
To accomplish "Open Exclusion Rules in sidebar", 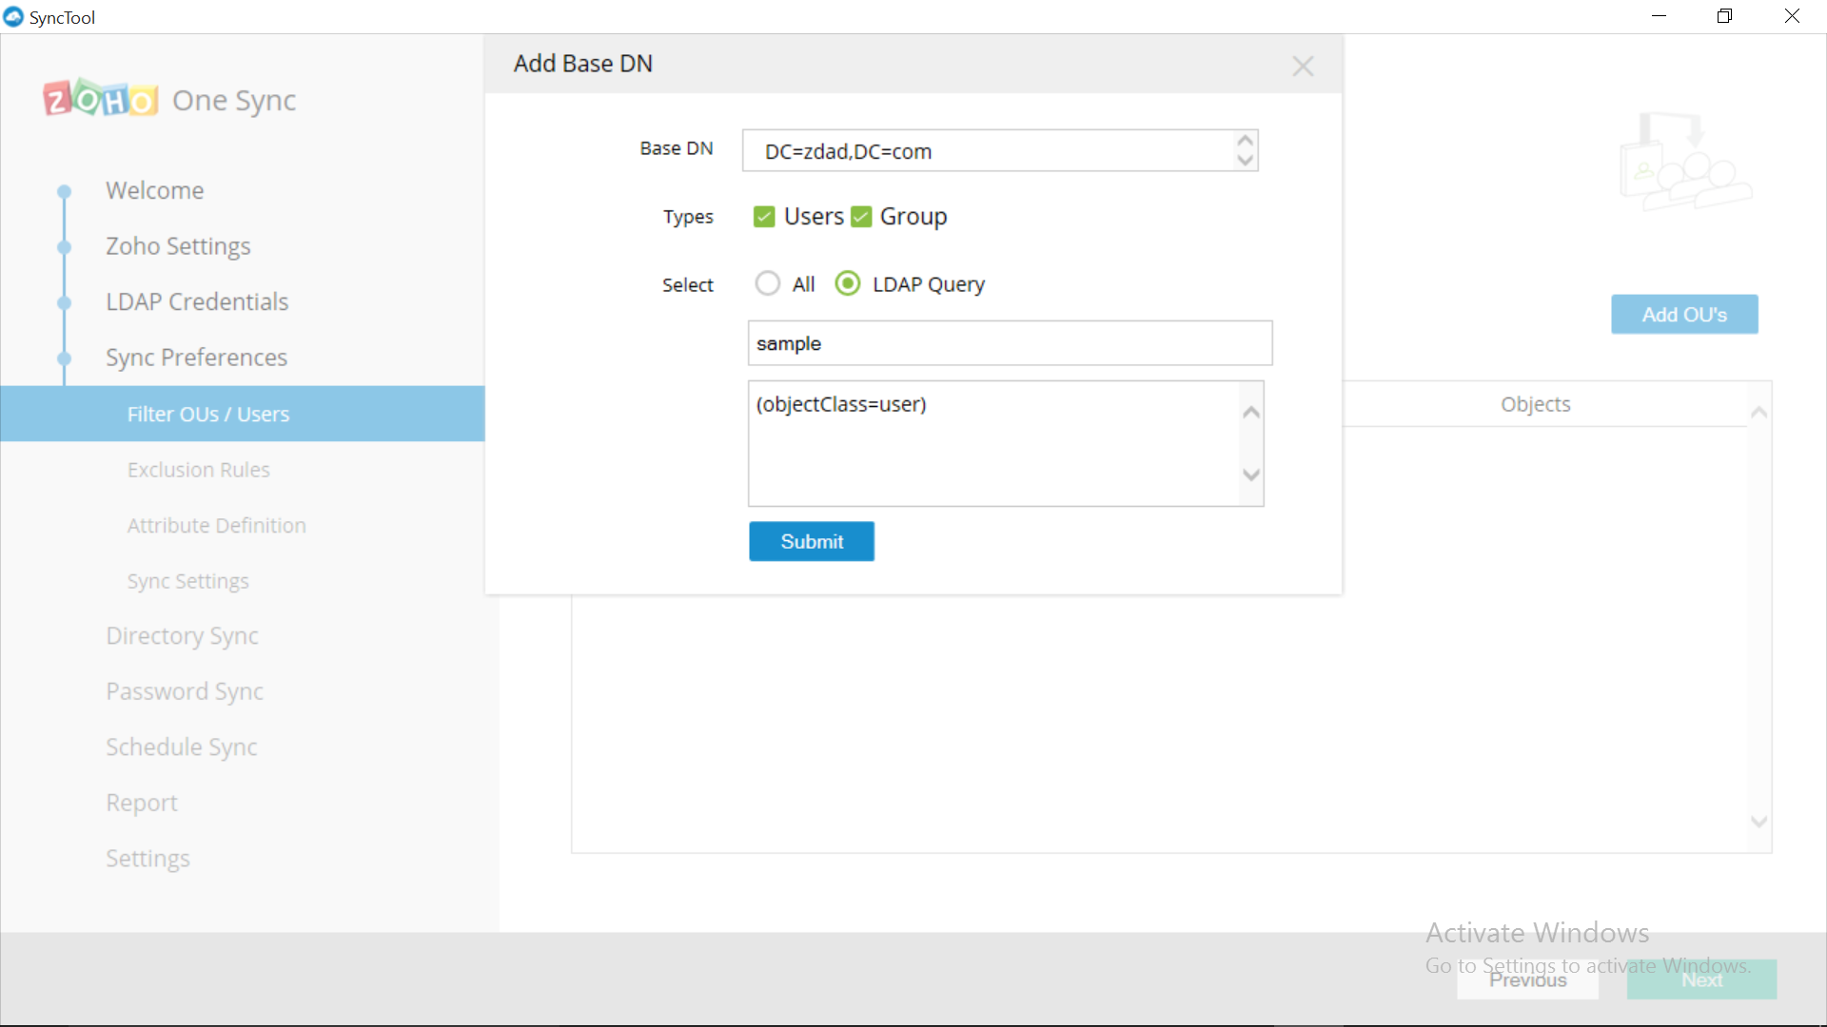I will coord(198,470).
